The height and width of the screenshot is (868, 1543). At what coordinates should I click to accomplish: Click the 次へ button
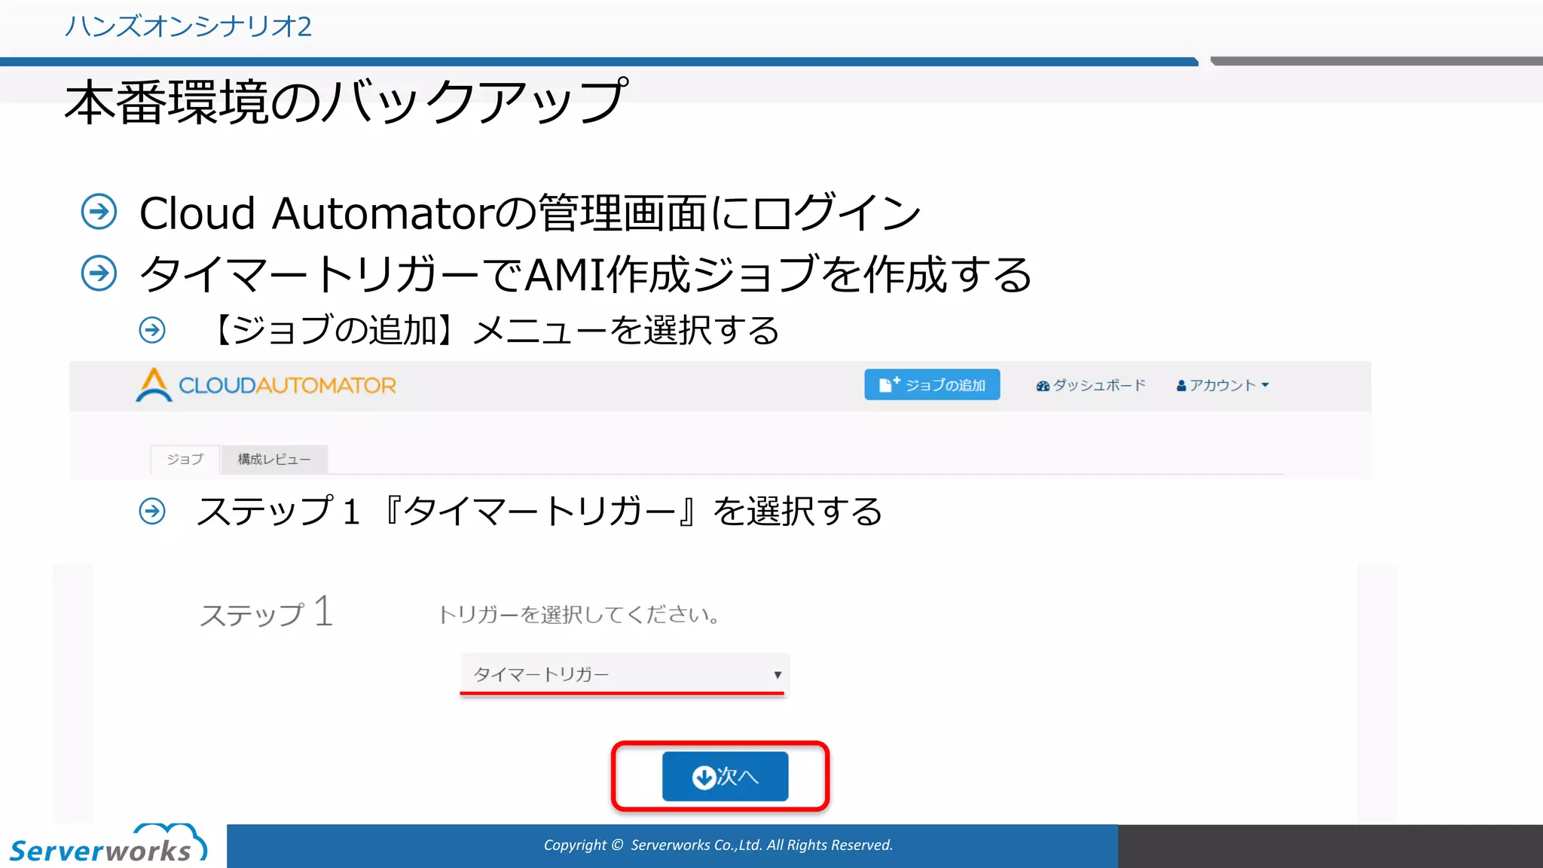tap(725, 776)
